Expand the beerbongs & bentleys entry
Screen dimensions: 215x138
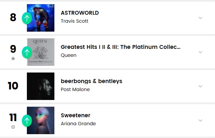pyautogui.click(x=201, y=86)
